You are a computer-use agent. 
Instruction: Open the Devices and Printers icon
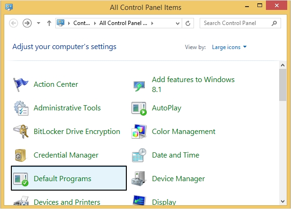tap(21, 201)
